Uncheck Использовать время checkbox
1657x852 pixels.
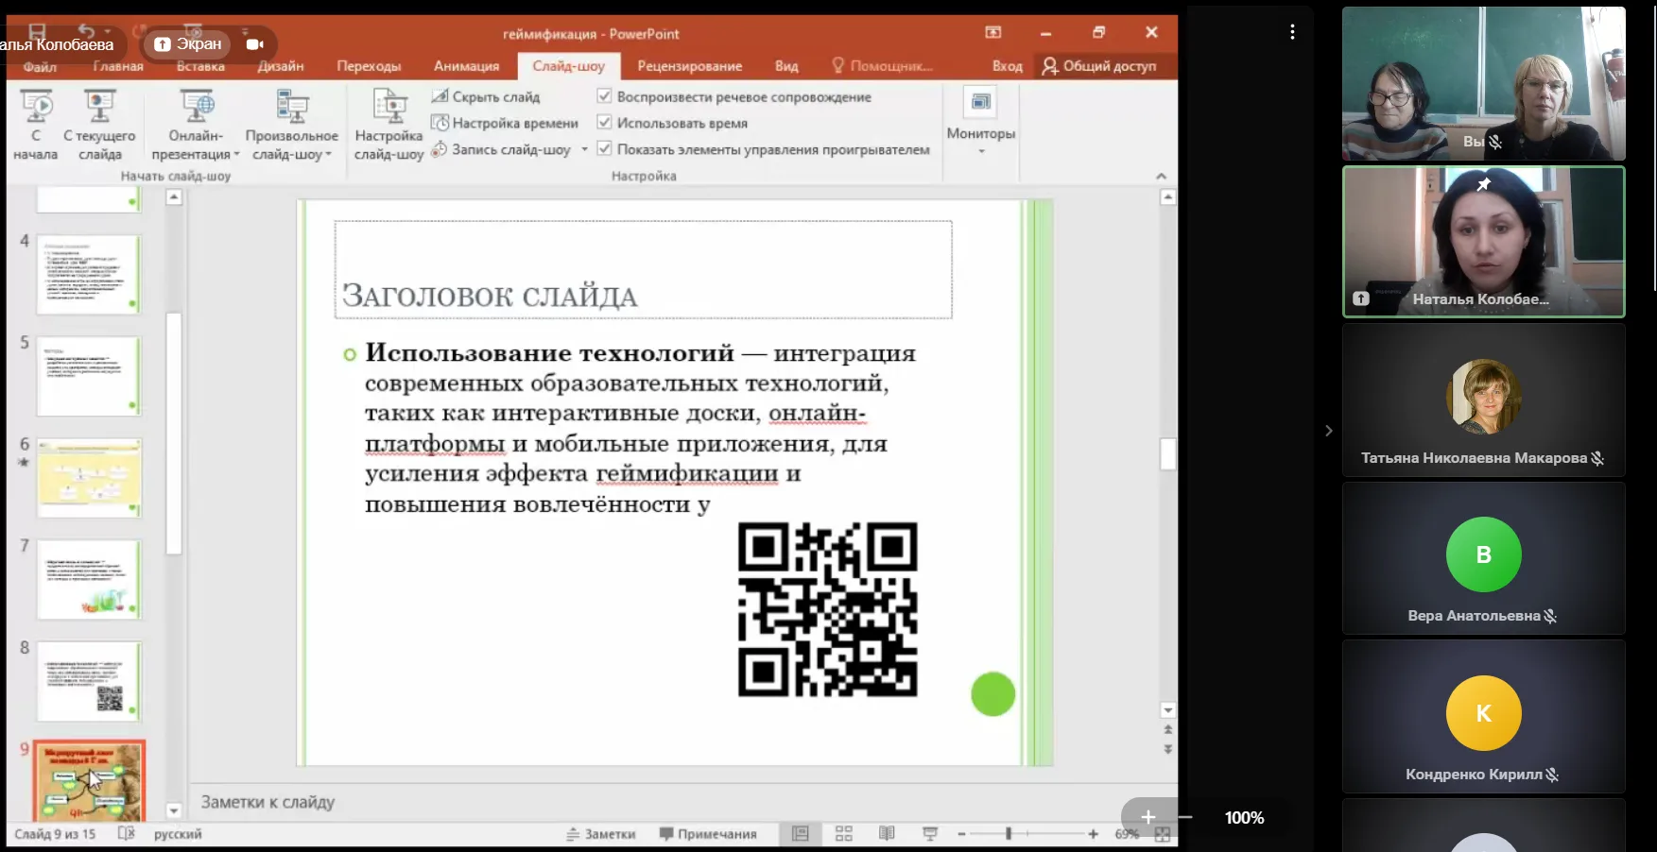(605, 123)
